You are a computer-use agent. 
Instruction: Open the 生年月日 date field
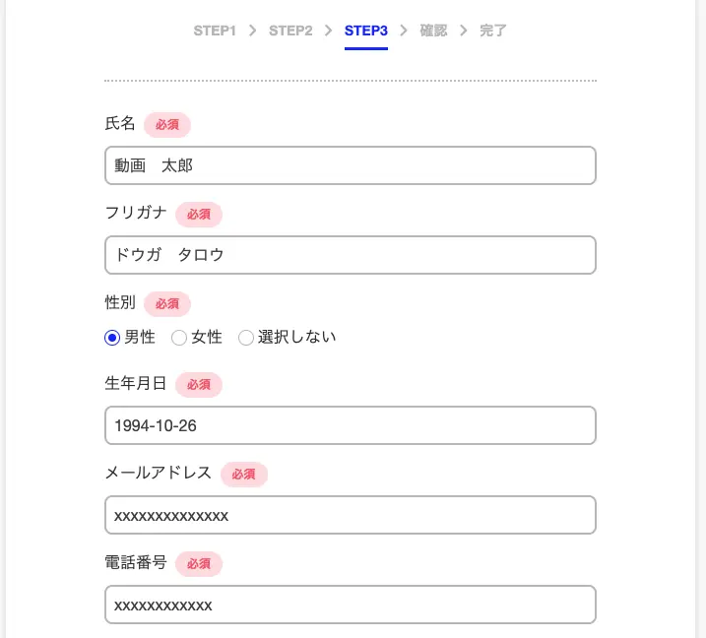point(351,425)
